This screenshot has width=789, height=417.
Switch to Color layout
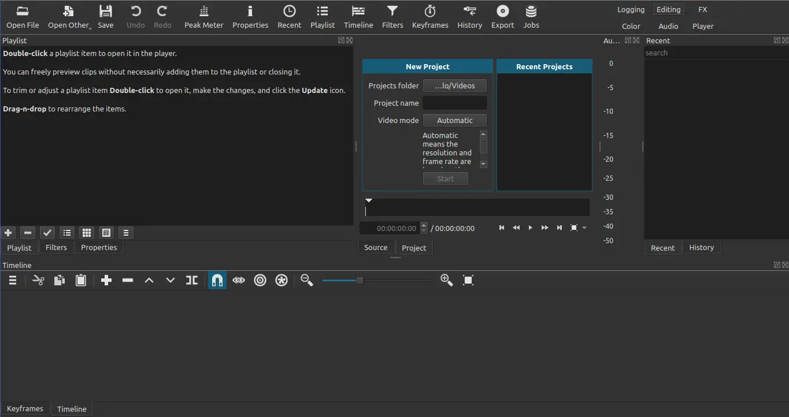(x=631, y=26)
